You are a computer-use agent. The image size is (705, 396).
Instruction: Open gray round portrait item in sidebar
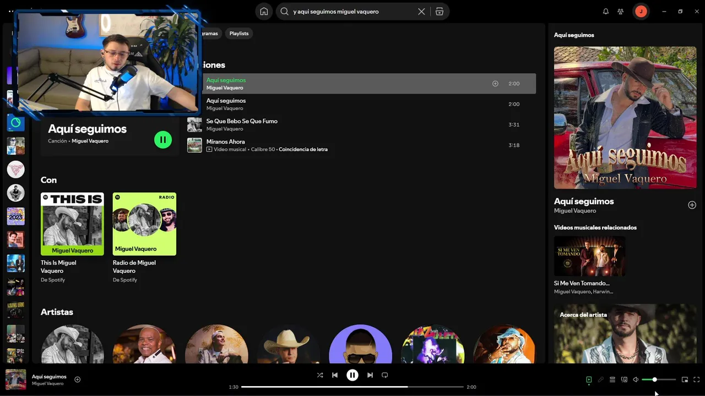coord(15,193)
